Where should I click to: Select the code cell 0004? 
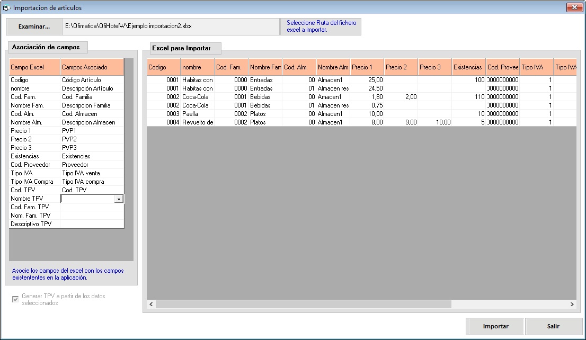point(164,122)
